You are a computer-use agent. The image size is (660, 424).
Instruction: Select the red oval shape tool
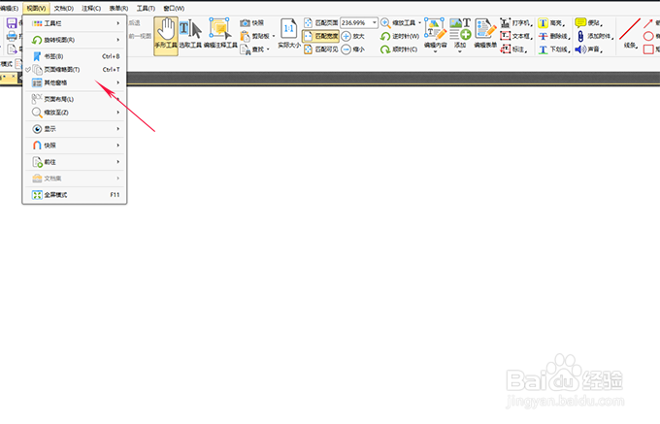648,36
